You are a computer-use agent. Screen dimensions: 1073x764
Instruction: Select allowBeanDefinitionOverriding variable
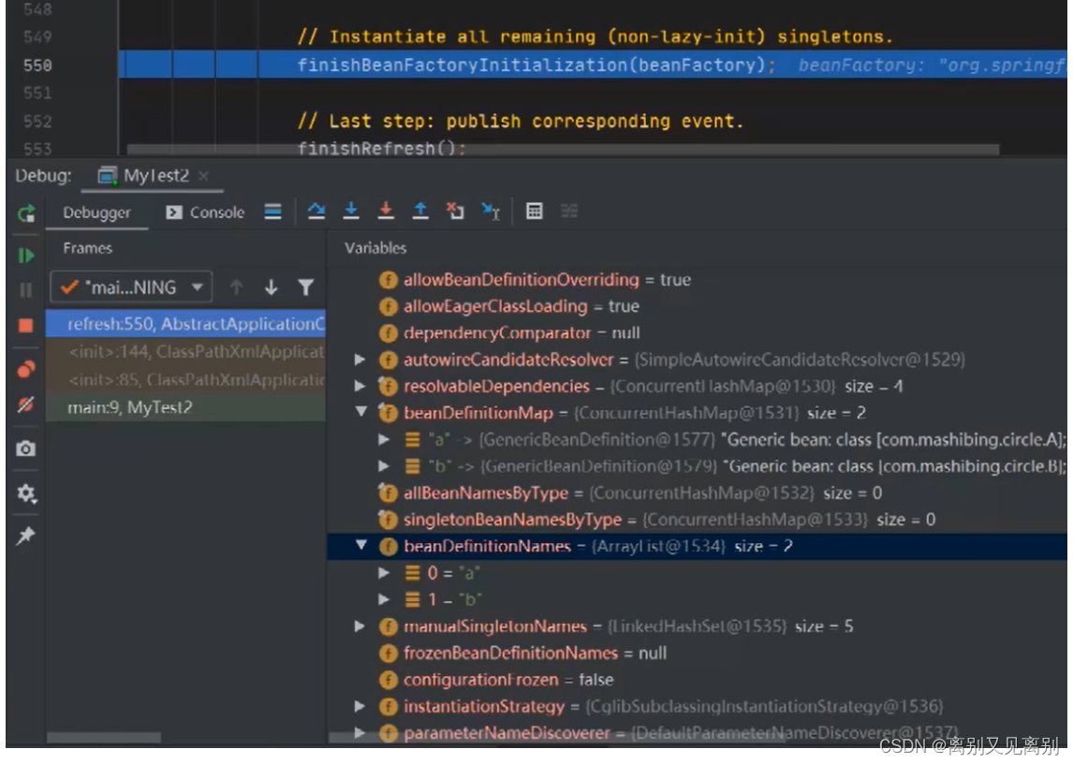coord(697,279)
